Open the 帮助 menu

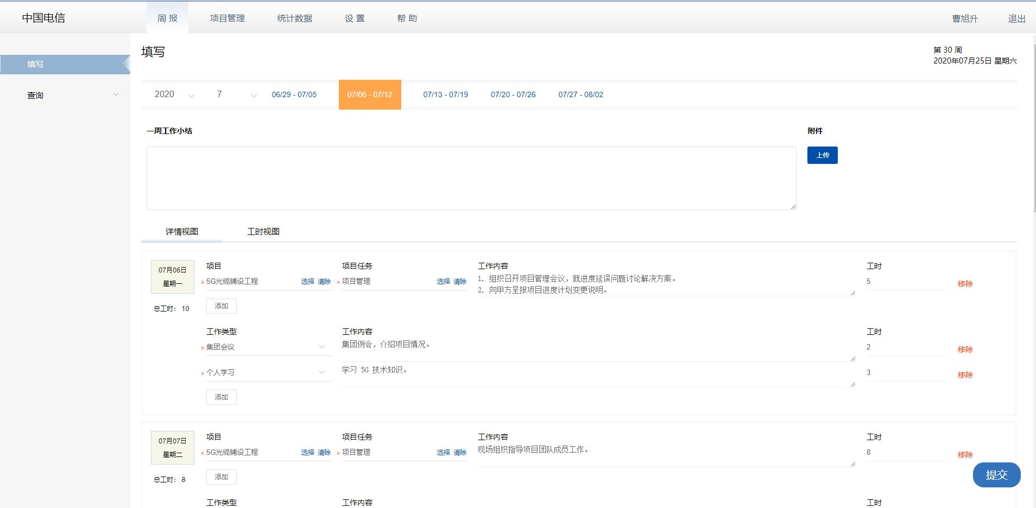[x=407, y=18]
